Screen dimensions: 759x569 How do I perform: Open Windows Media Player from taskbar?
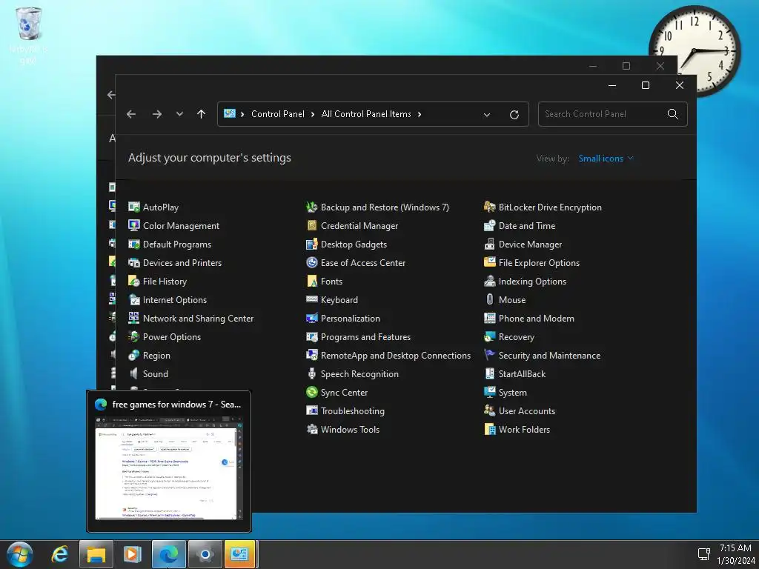pyautogui.click(x=132, y=554)
